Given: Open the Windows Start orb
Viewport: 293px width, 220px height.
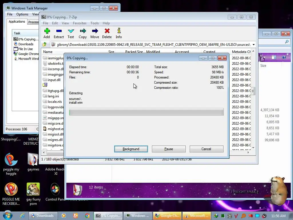Looking at the screenshot, I should pyautogui.click(x=8, y=215).
